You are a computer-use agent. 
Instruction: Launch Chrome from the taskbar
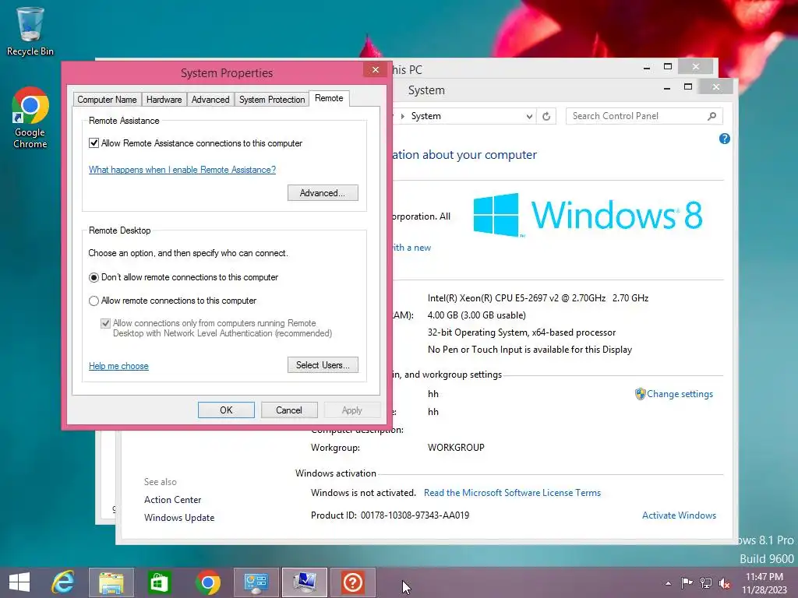pos(207,582)
